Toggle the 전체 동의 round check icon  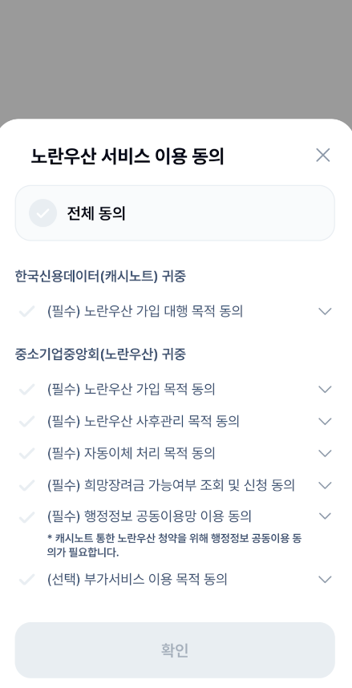point(42,213)
